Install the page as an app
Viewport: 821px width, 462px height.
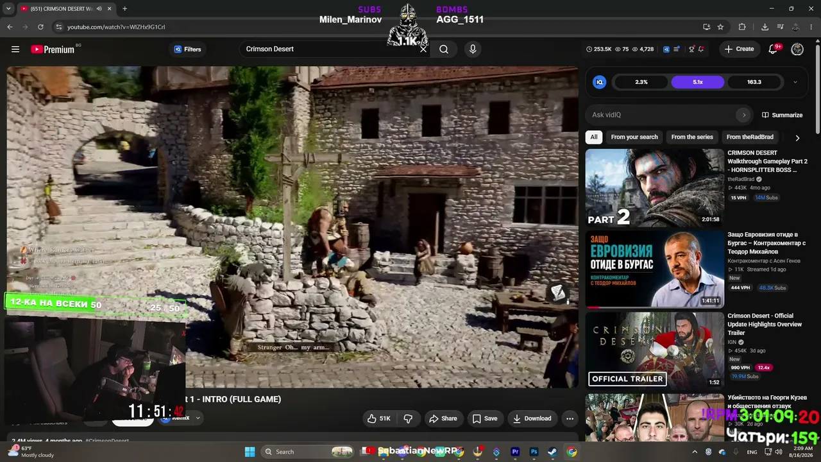pos(706,27)
